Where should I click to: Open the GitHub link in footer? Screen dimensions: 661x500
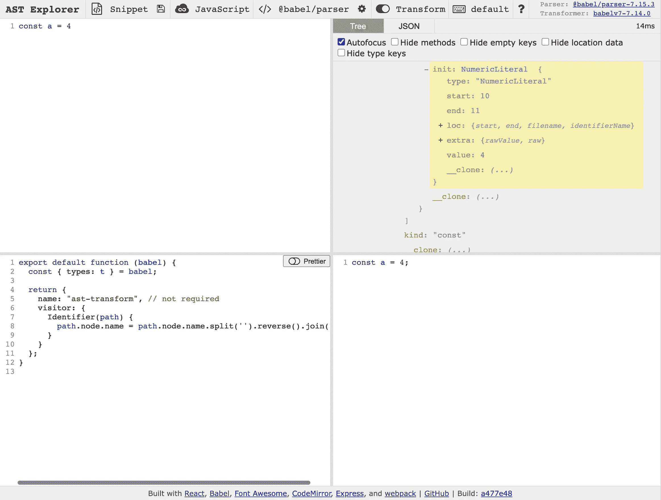tap(436, 493)
